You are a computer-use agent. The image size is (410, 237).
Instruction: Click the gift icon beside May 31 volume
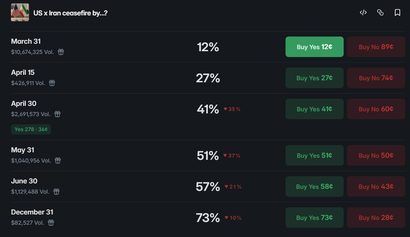coord(58,161)
